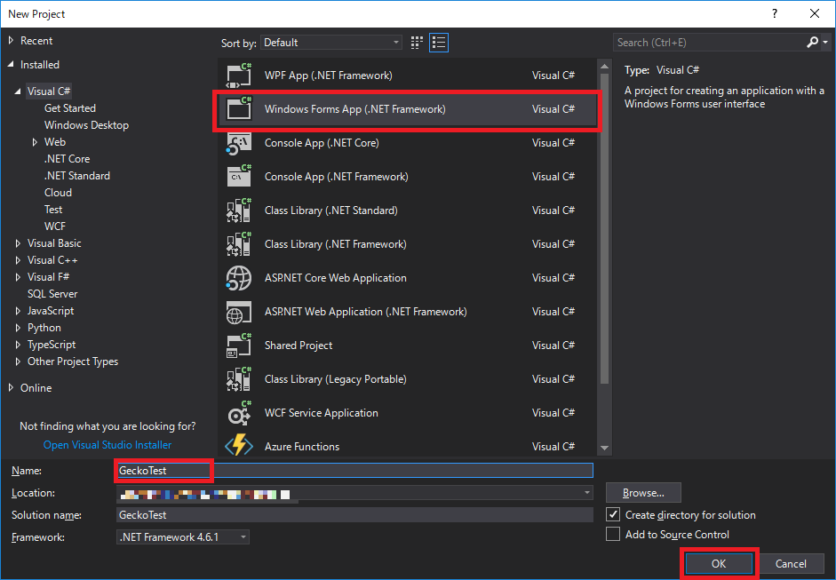Image resolution: width=836 pixels, height=580 pixels.
Task: Select the Cloud category
Action: pyautogui.click(x=58, y=193)
